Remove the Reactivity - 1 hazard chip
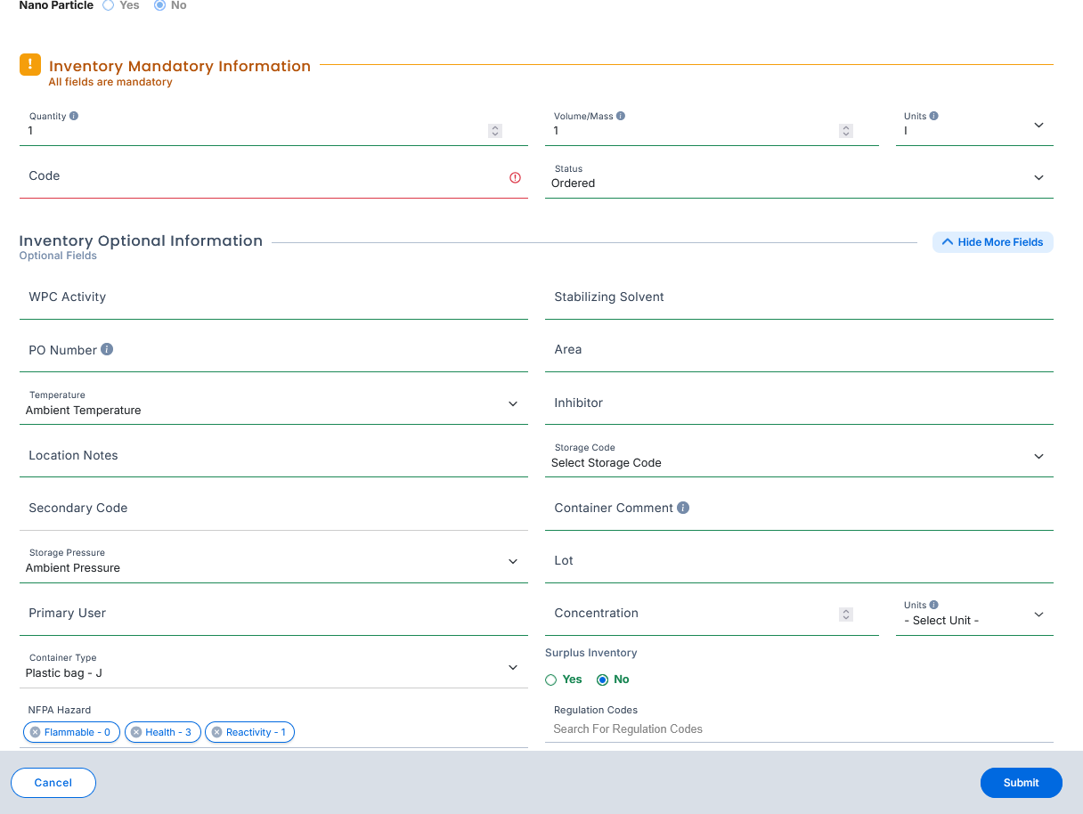Screen dimensions: 1083x814 pos(216,732)
